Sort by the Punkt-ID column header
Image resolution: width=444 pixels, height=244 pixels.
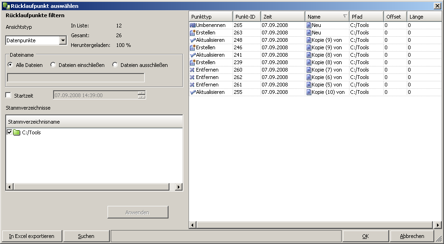247,17
